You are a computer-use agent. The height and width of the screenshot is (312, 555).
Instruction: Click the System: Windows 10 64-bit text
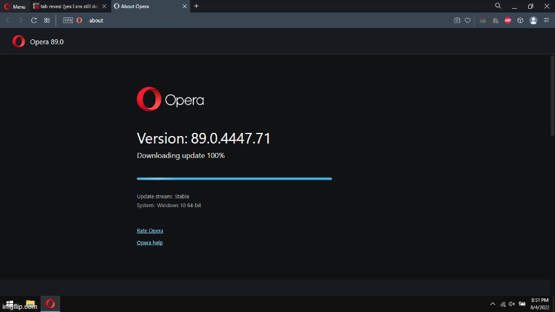tap(169, 205)
